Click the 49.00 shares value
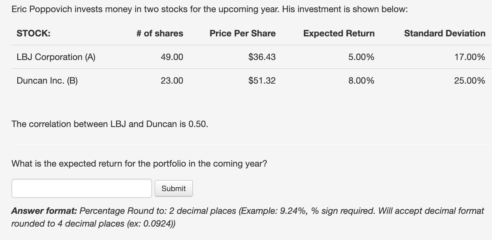This screenshot has width=492, height=240. coord(172,57)
